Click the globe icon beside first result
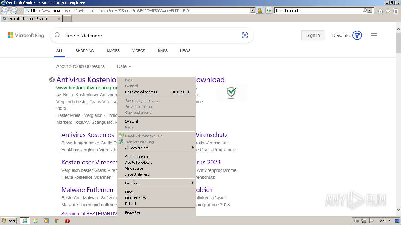The height and width of the screenshot is (225, 401). (52, 80)
